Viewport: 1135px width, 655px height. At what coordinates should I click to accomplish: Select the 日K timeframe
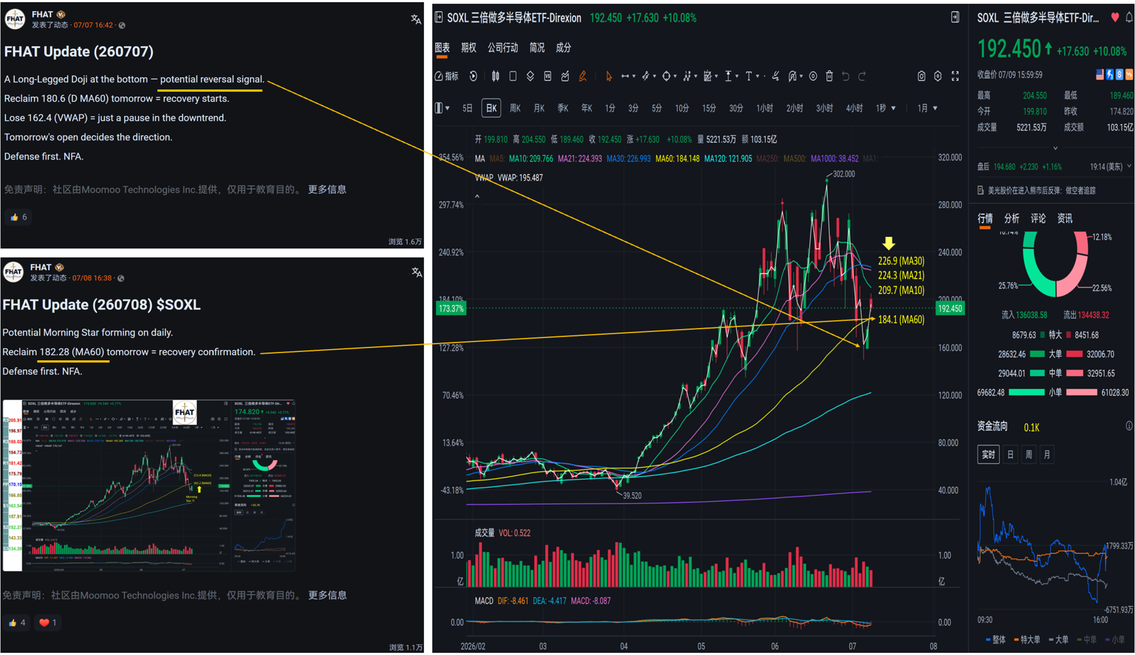point(491,108)
